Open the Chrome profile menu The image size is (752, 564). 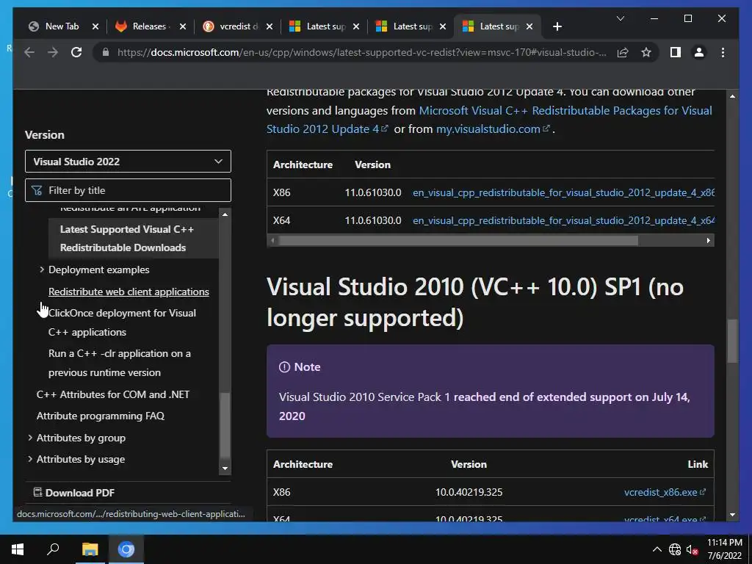click(699, 52)
